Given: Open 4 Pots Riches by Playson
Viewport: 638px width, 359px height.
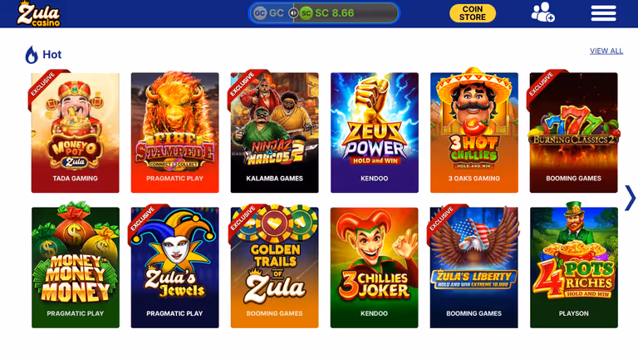Looking at the screenshot, I should (x=574, y=268).
